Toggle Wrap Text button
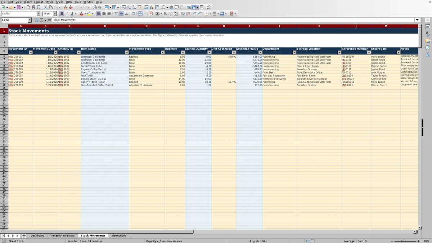Screen dimensions: 432x243 point(133,14)
